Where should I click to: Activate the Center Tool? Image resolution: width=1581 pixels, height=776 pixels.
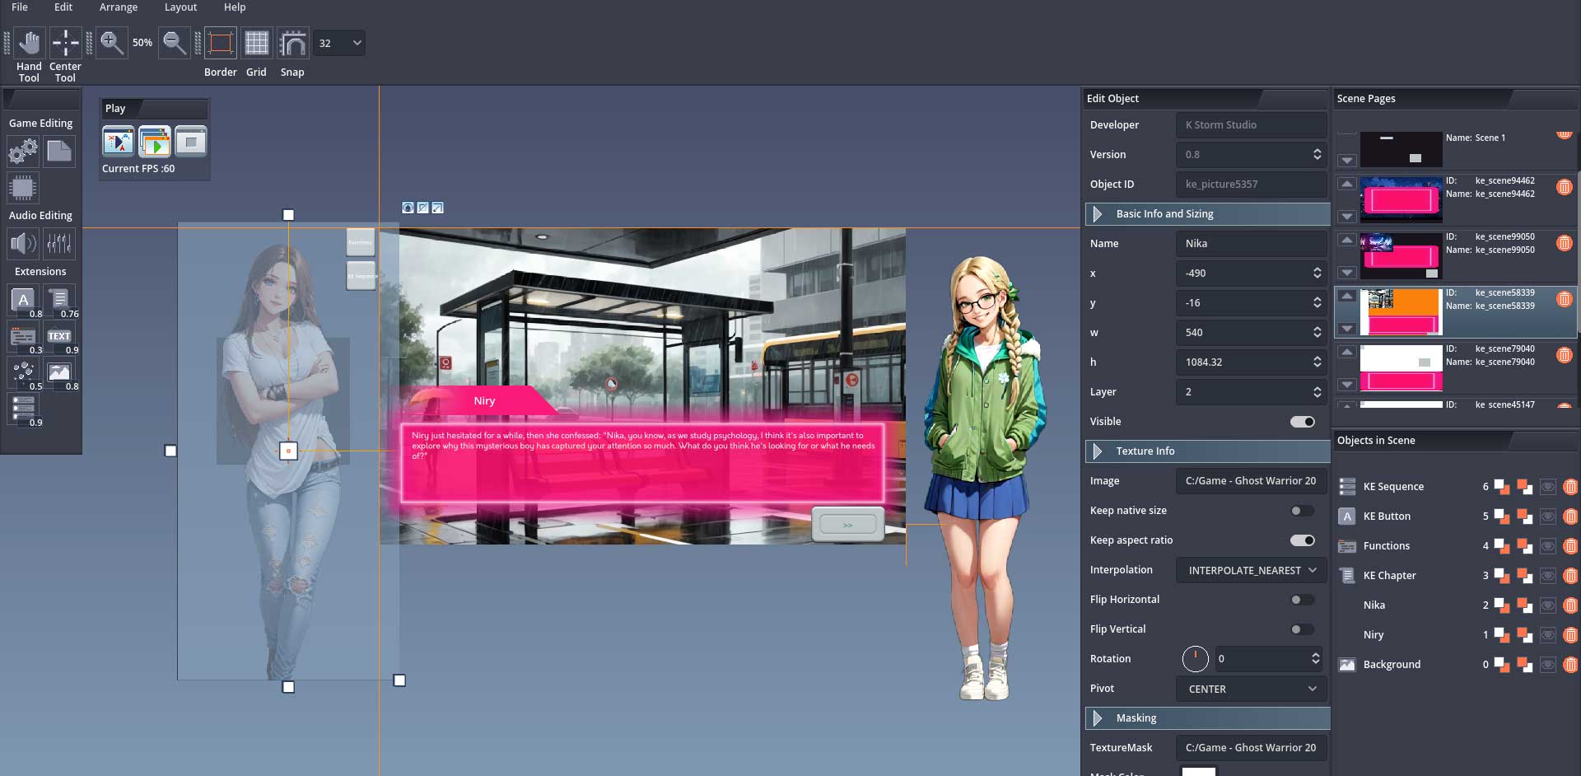(65, 43)
